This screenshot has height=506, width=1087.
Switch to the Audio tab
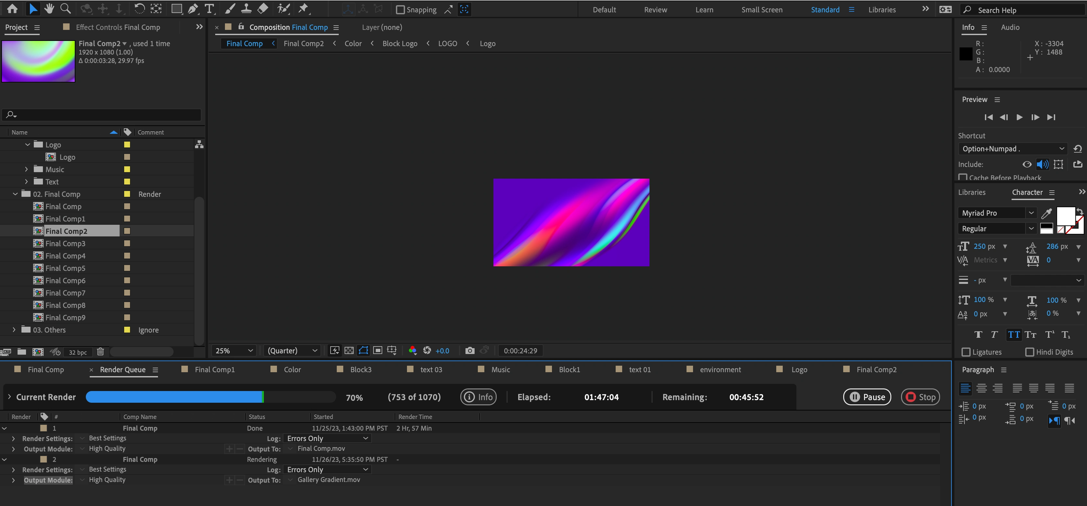point(1010,27)
